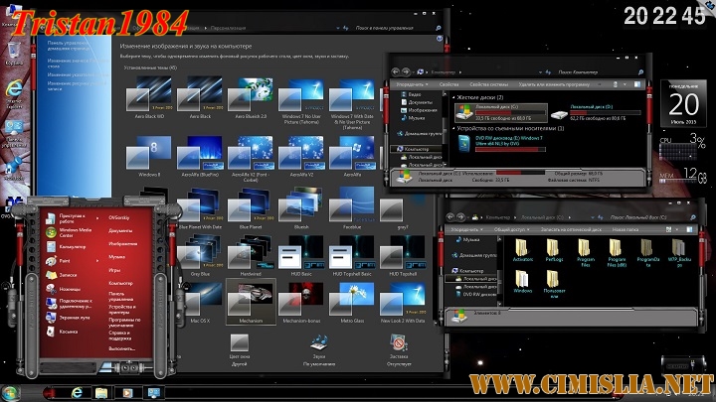Open Панель управления from the Start menu
This screenshot has width=716, height=402.
[117, 295]
